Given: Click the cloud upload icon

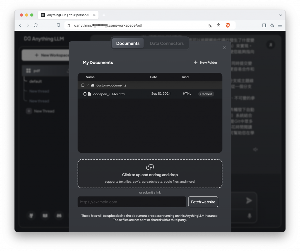Looking at the screenshot, I should click(150, 167).
